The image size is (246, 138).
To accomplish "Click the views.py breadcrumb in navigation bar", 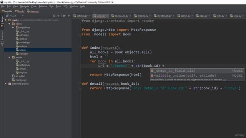I will (33, 11).
